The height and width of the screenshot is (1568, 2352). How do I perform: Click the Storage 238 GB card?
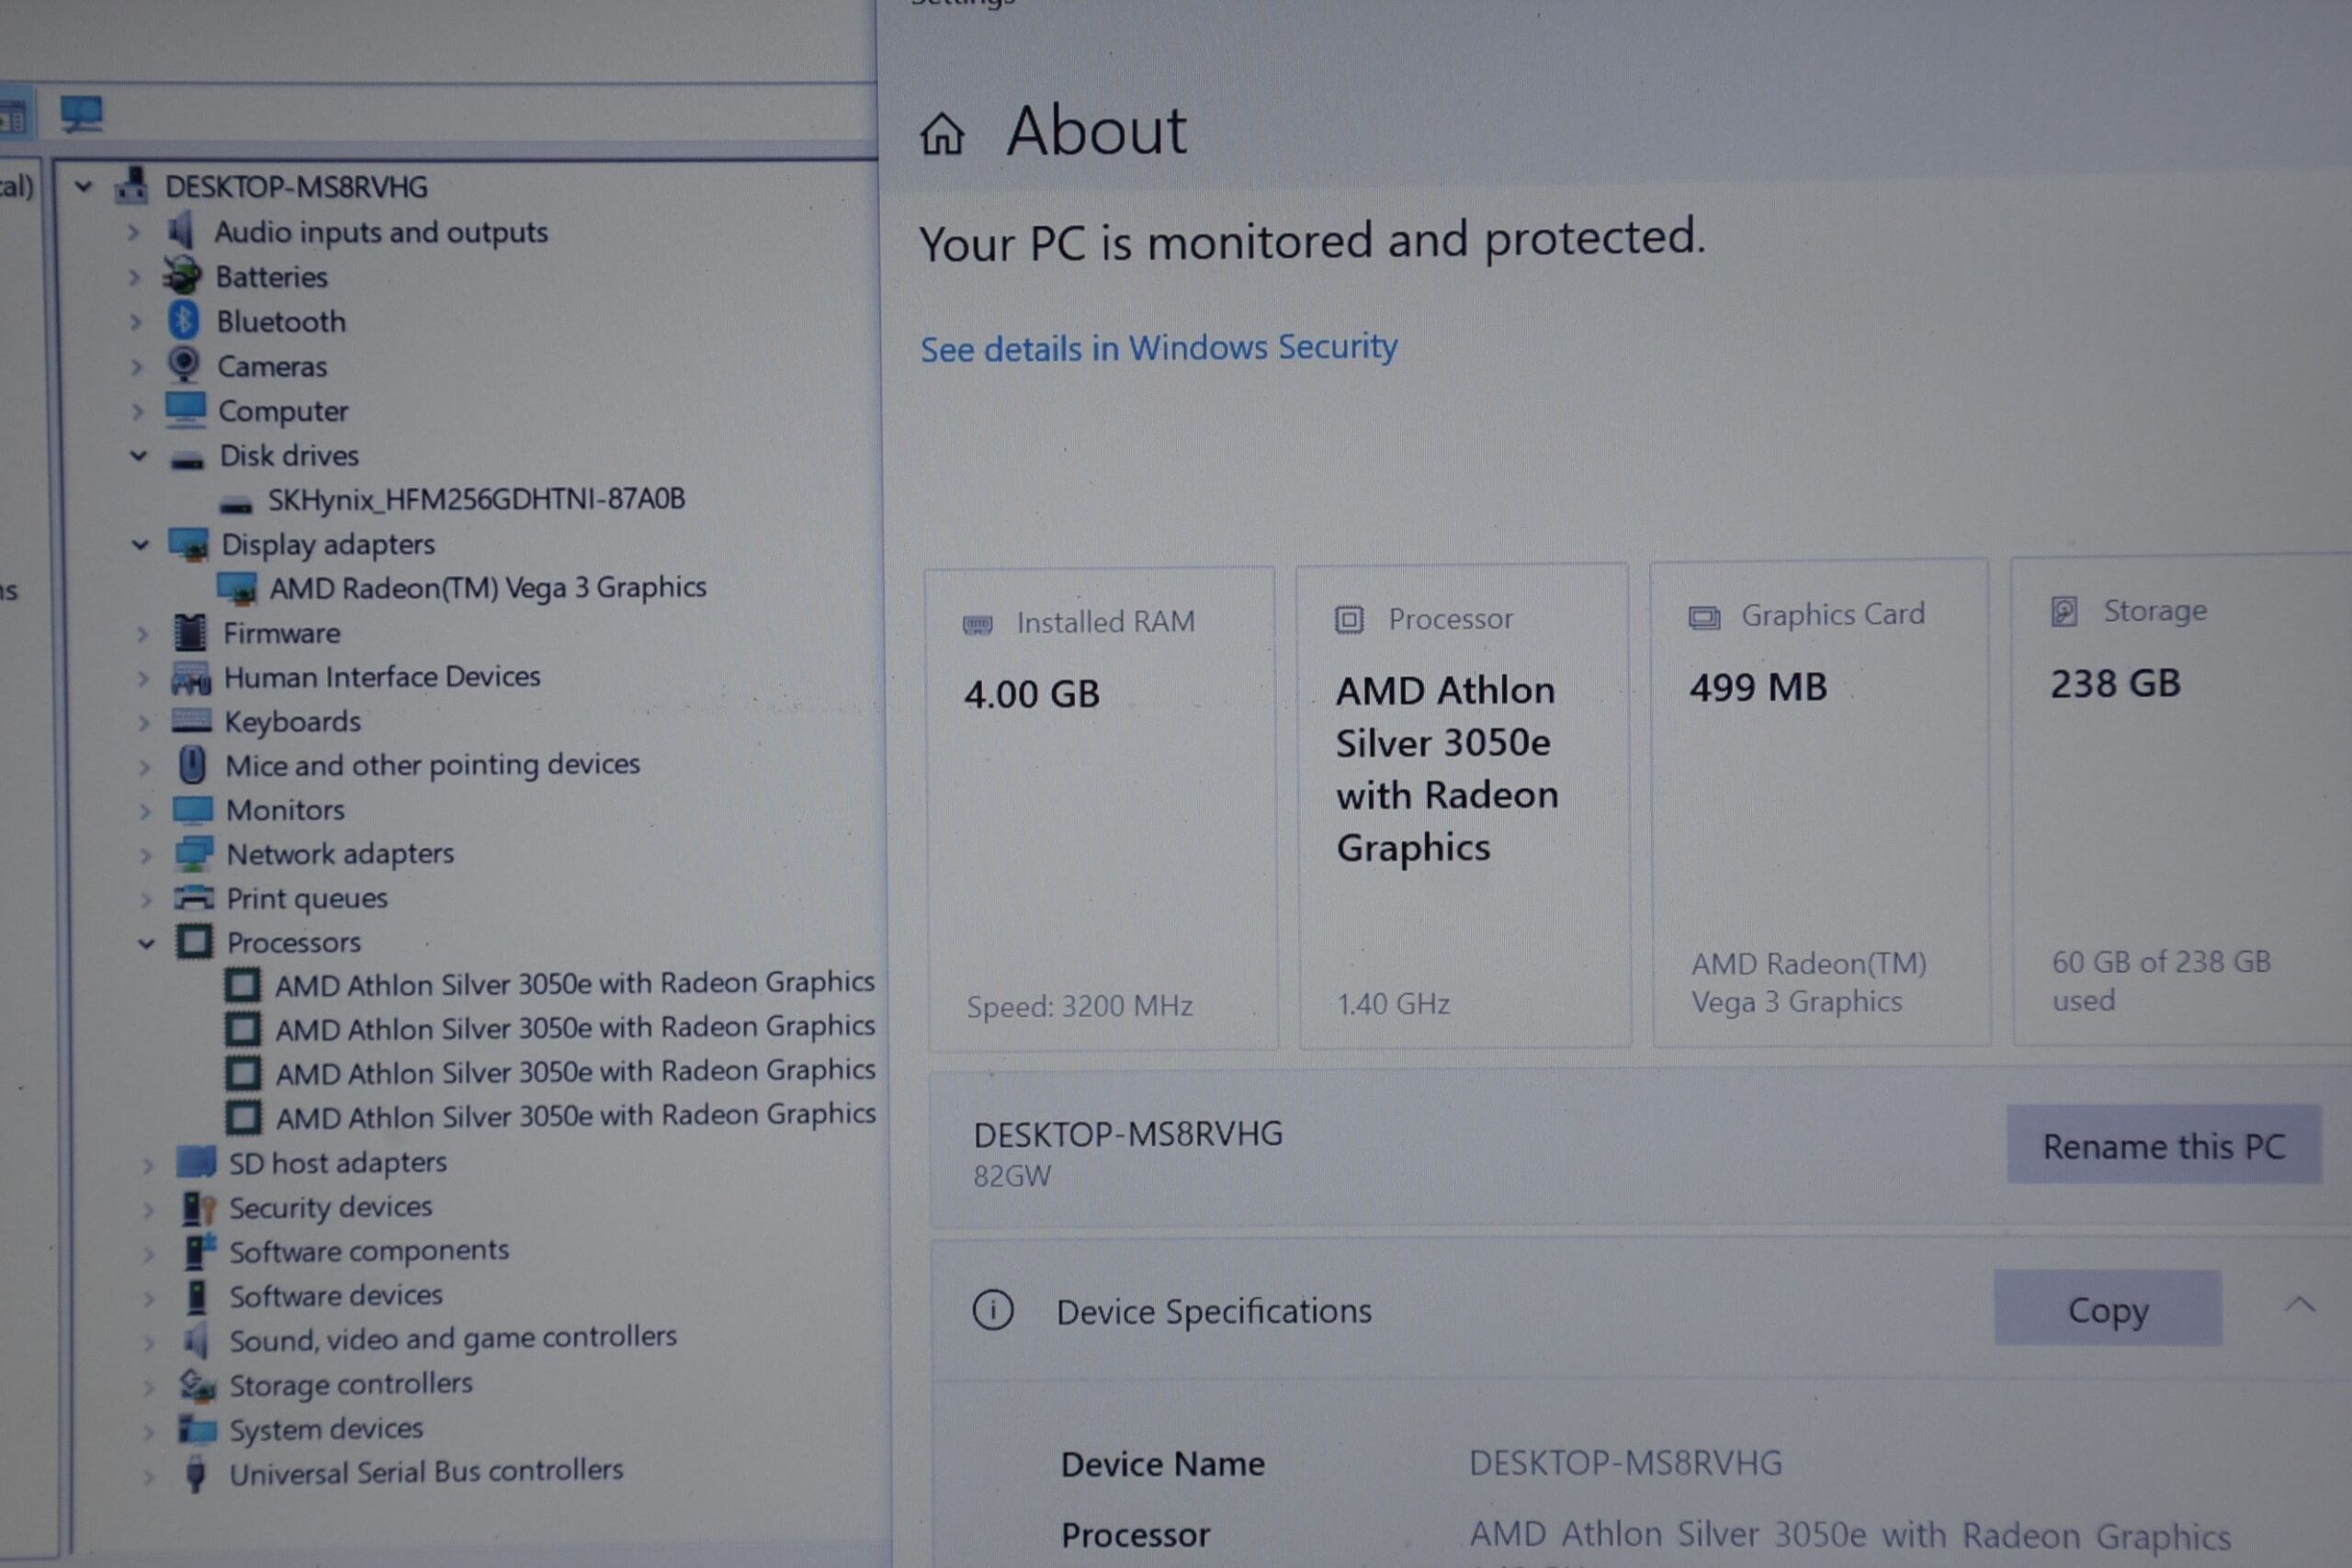(2182, 802)
